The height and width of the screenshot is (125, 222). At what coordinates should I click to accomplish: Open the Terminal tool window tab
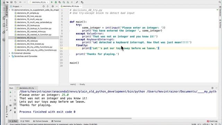point(56,121)
